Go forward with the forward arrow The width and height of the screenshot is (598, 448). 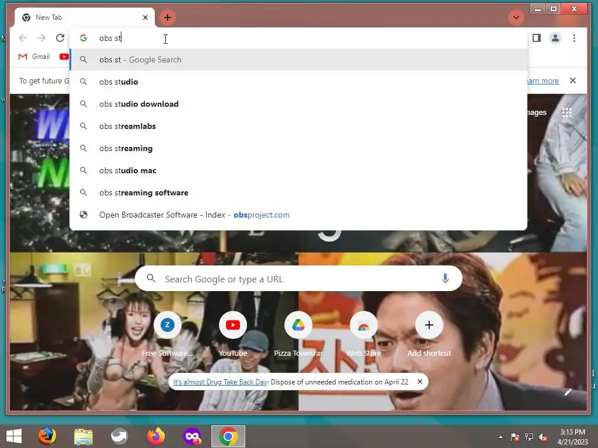tap(41, 38)
